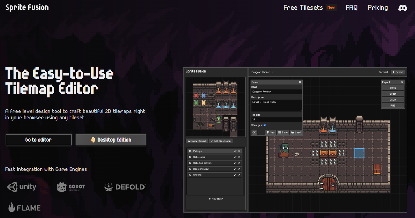Click the Desktop Edition button
Screen dimensions: 415x218
[111, 140]
